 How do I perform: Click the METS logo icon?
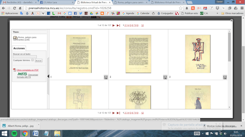(x=22, y=74)
